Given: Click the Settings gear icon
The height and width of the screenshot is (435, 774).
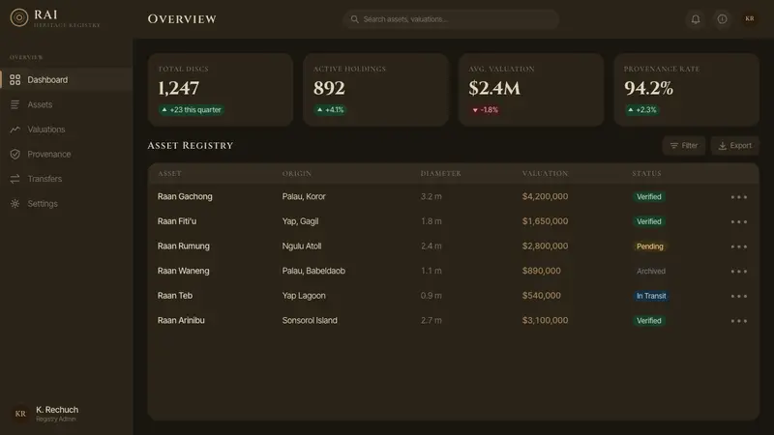Looking at the screenshot, I should tap(15, 203).
